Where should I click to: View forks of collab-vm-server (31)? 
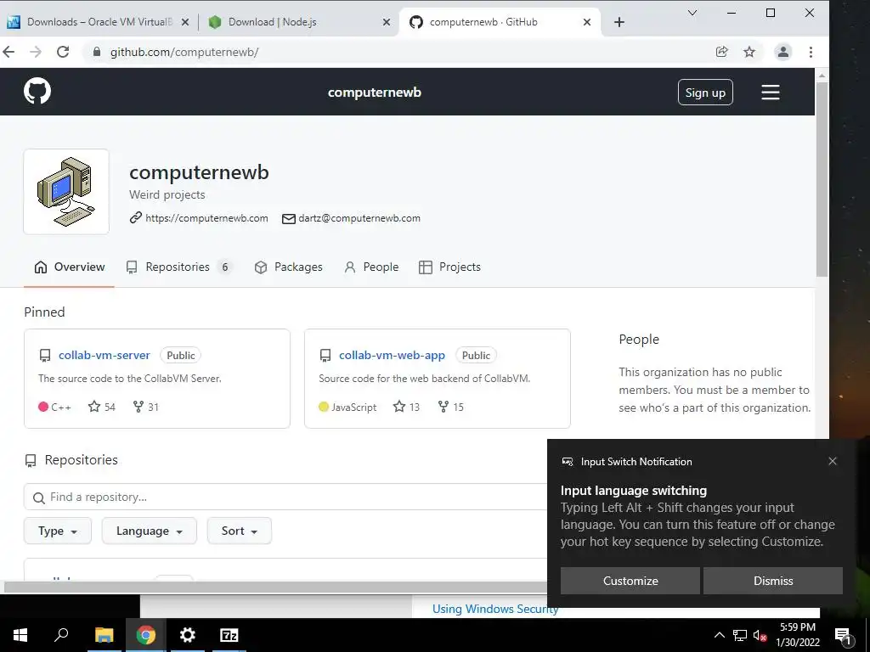click(x=146, y=407)
